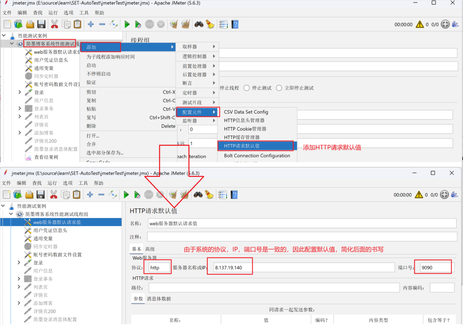Open the 运行 menu in top window
Screen dimensions: 463x326
[x=53, y=13]
